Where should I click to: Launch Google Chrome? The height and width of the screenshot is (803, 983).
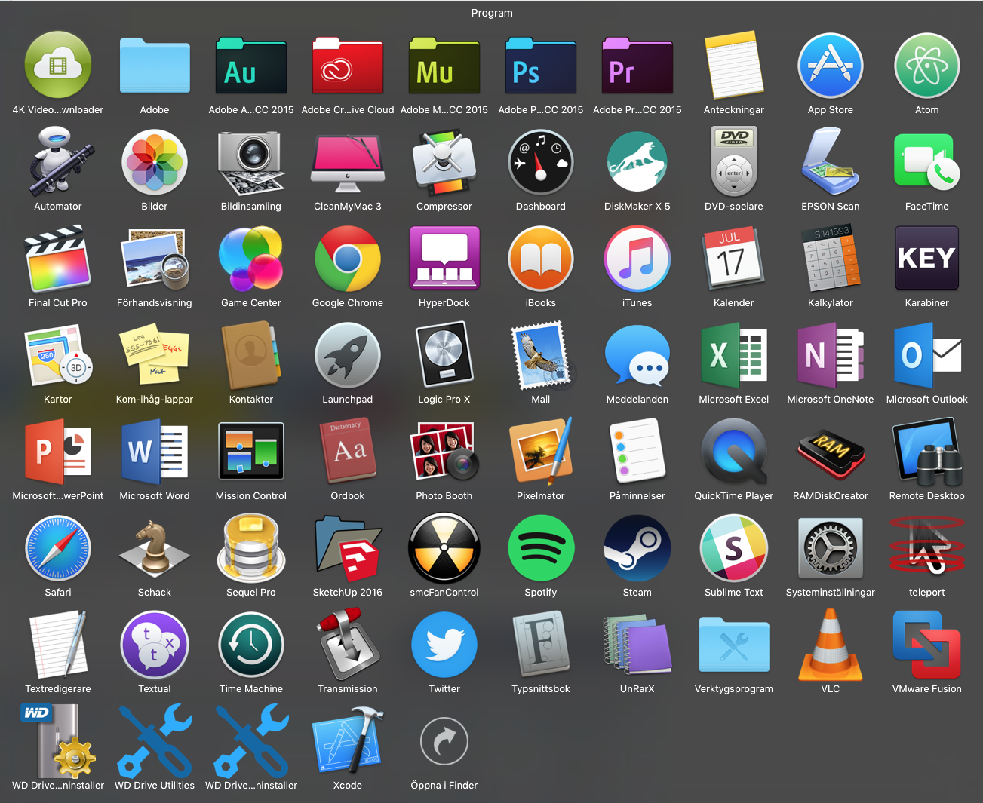(348, 258)
